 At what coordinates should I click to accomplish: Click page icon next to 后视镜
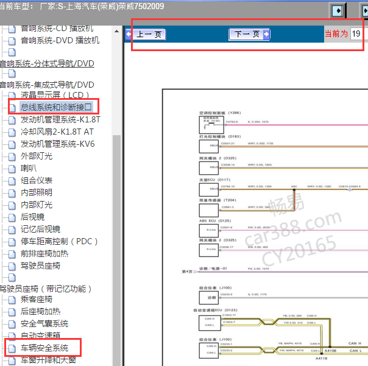(12, 217)
